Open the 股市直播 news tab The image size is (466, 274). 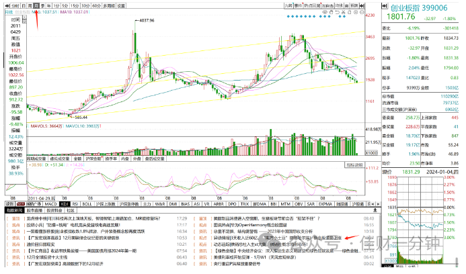pyautogui.click(x=34, y=210)
